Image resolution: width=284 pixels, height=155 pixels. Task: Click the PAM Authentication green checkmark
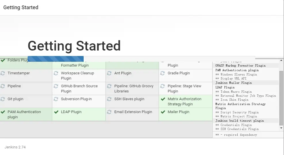coord(3,112)
